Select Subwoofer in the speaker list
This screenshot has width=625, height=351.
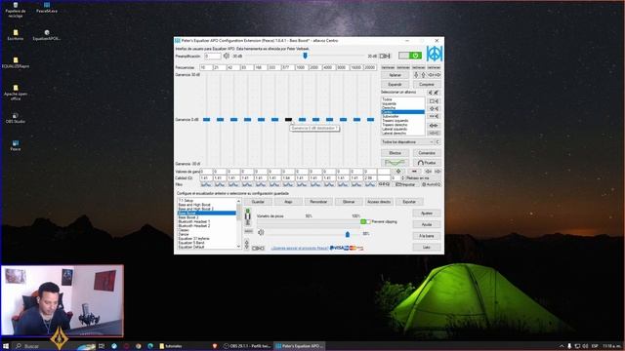pyautogui.click(x=402, y=116)
